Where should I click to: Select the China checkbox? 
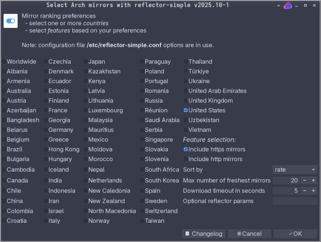(x=4, y=201)
